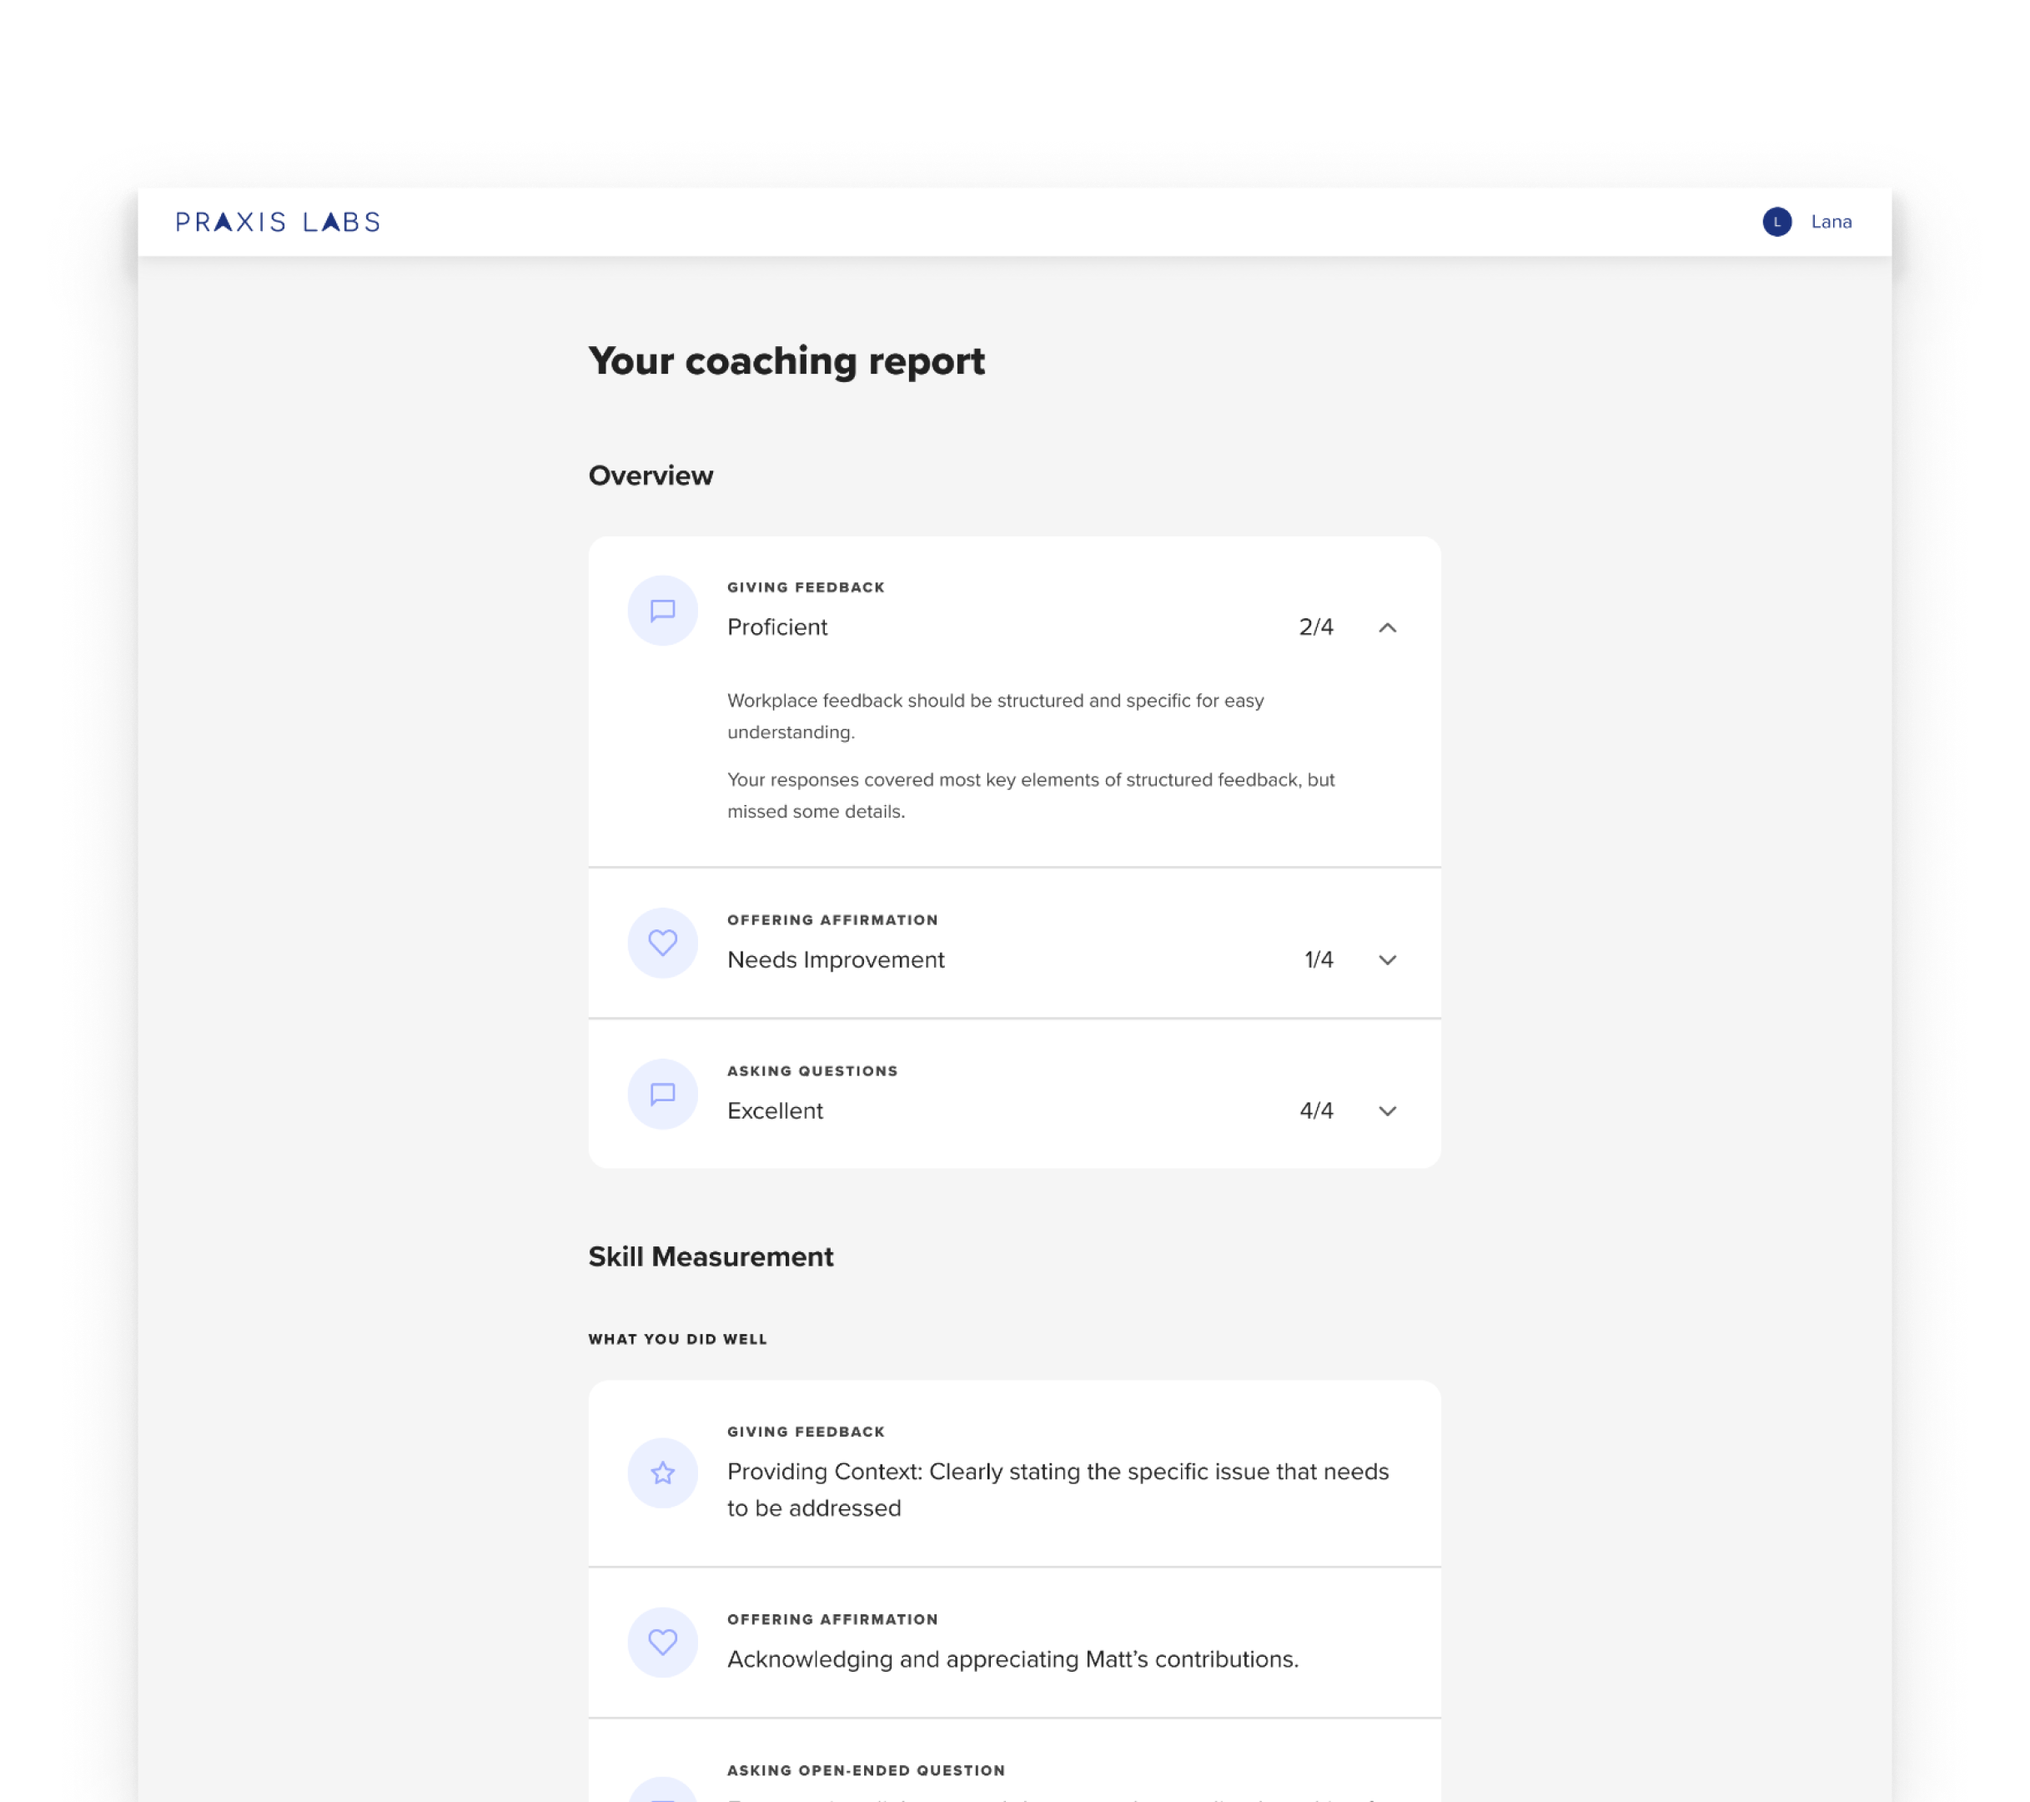This screenshot has width=2030, height=1802.
Task: Click the Praxis Labs logo
Action: point(277,222)
